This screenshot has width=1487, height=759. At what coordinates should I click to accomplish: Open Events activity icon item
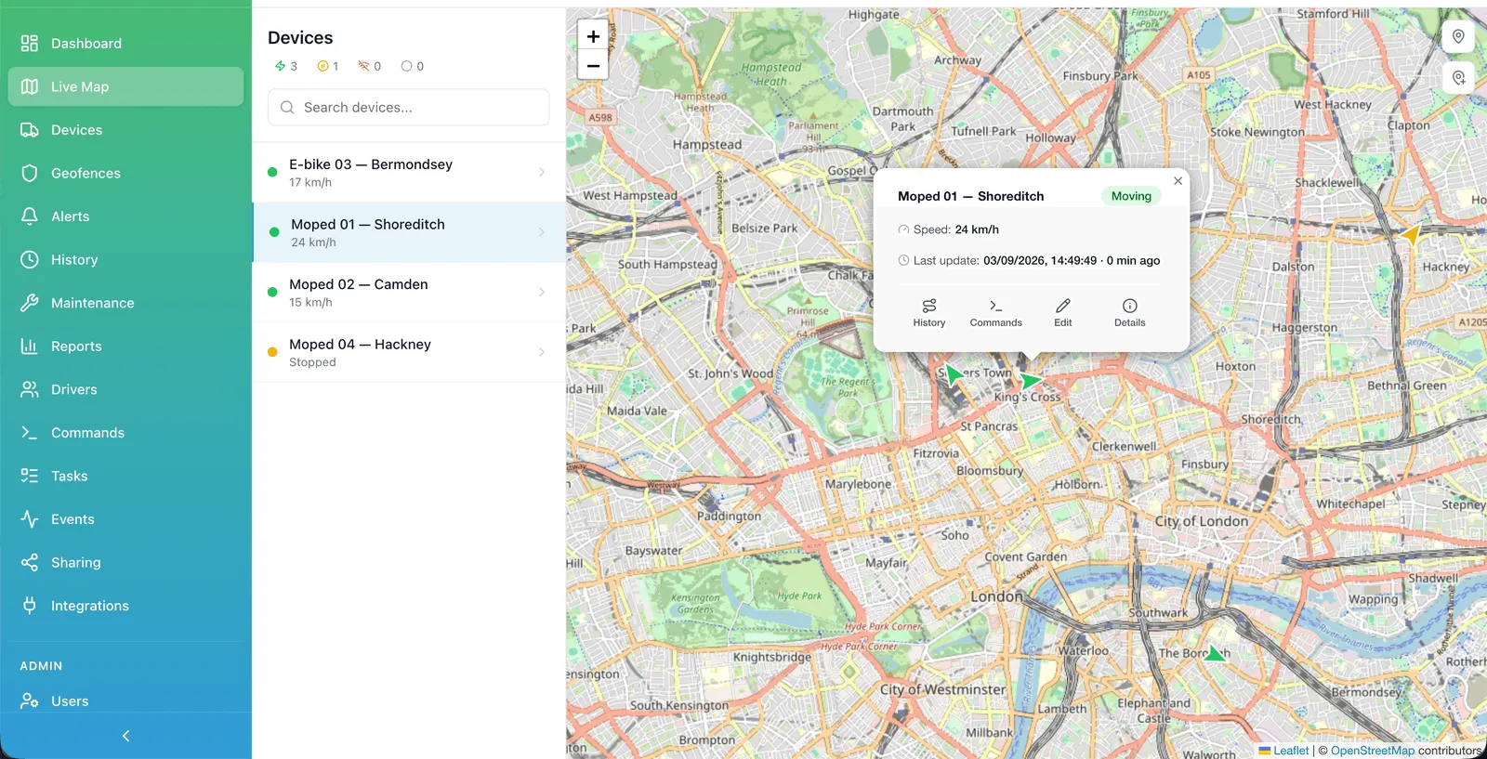pos(125,518)
